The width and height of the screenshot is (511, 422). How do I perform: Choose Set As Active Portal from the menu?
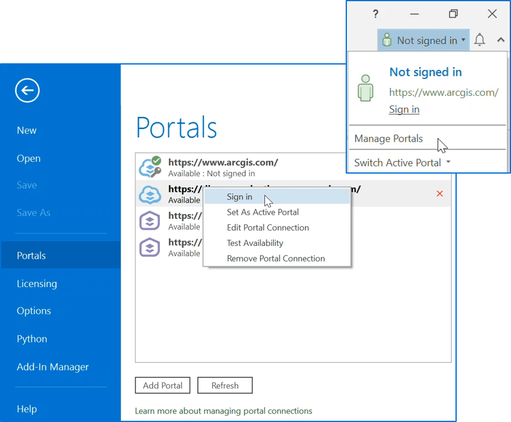[x=262, y=212]
